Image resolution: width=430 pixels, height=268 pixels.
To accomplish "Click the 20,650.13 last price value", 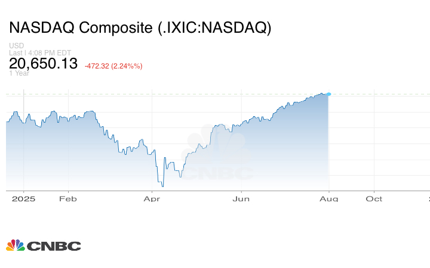I will tap(43, 63).
